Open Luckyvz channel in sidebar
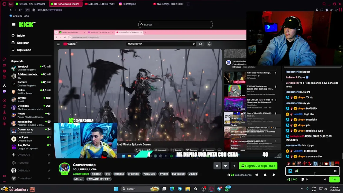 [31, 139]
